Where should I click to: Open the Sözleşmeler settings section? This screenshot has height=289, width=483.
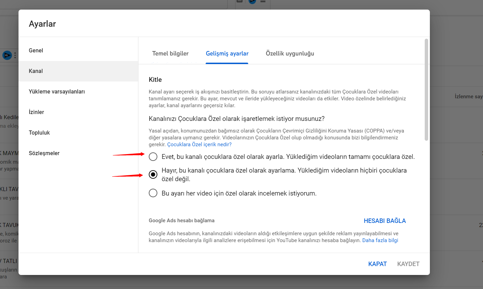[x=78, y=153]
